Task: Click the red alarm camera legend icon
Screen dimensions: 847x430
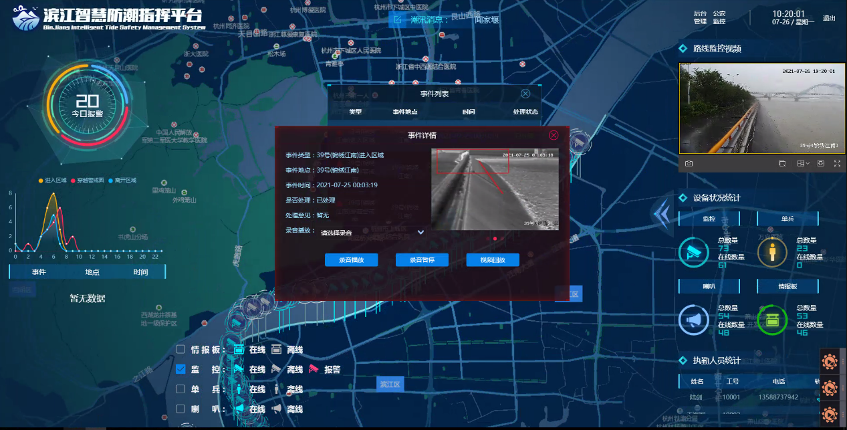Action: tap(314, 369)
